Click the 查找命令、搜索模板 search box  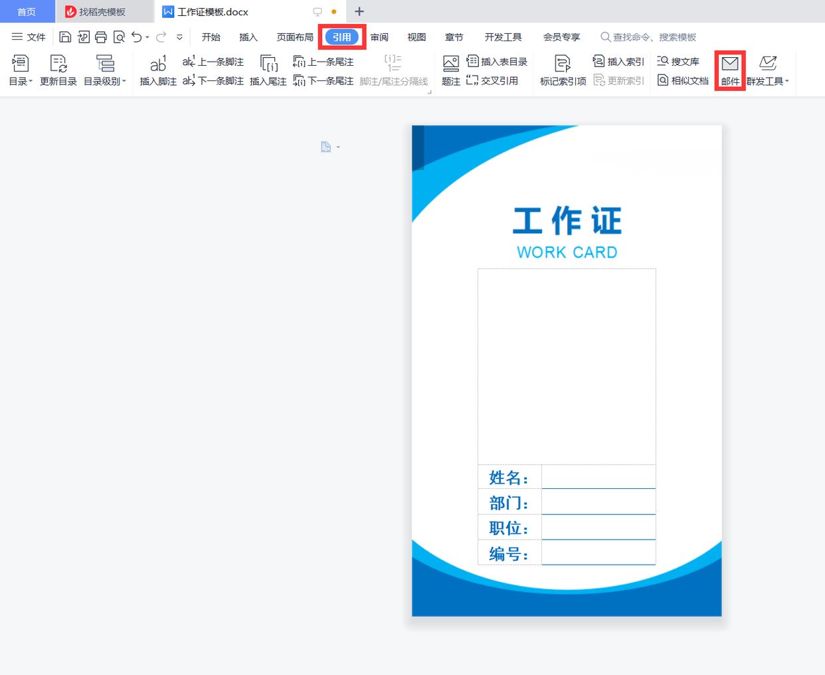click(x=648, y=37)
